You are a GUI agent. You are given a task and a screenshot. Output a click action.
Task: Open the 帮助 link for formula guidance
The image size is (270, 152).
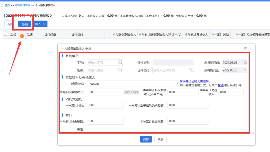point(220,85)
